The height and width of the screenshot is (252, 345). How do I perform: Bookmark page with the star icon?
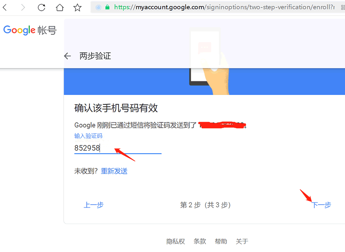tap(77, 8)
